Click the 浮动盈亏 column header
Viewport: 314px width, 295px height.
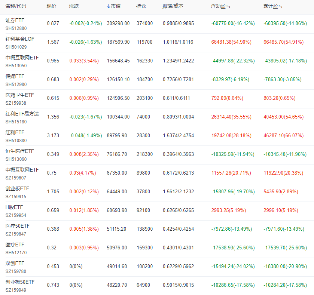(x=221, y=6)
